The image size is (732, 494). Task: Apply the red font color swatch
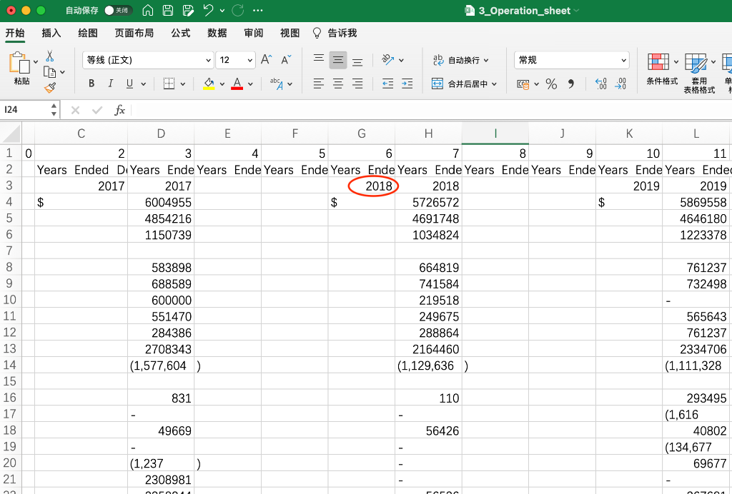(x=237, y=84)
